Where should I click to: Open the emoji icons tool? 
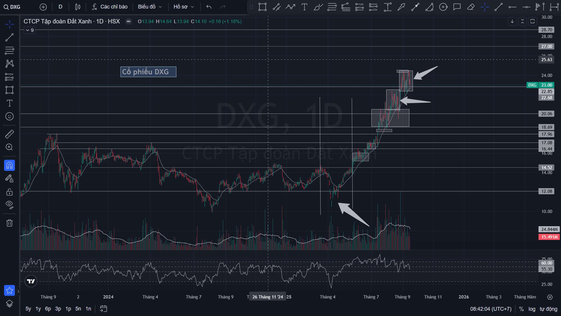click(x=9, y=116)
